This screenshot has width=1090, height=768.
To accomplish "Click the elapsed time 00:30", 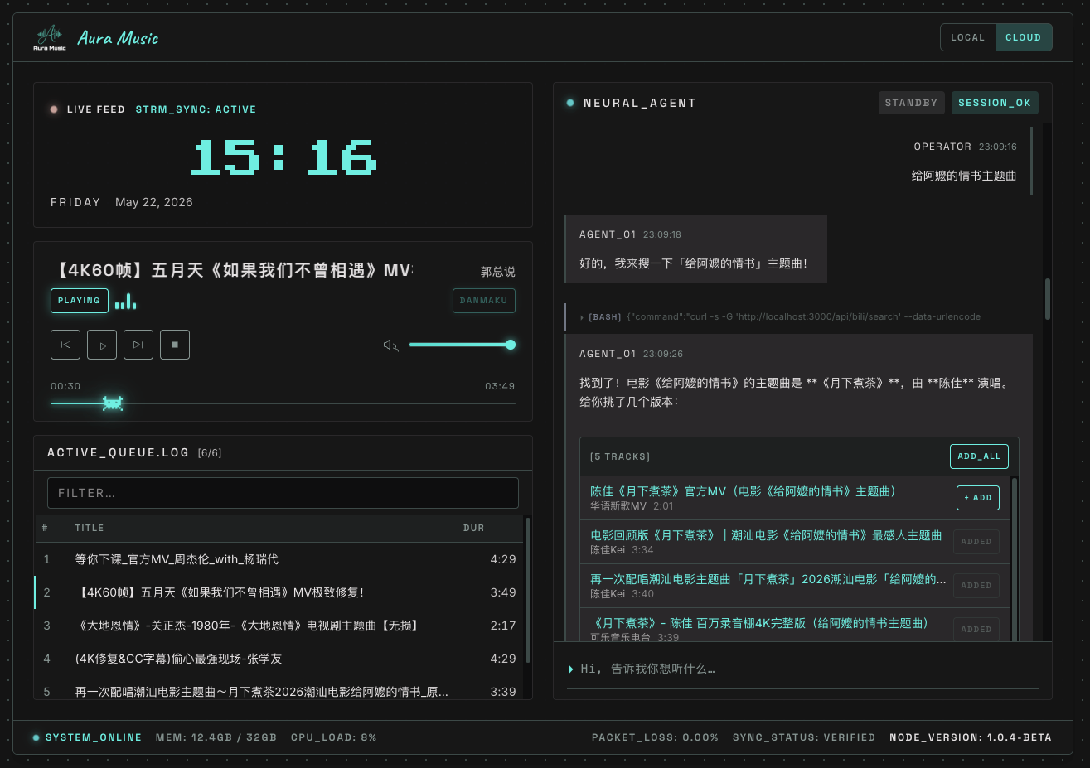I will [x=65, y=386].
